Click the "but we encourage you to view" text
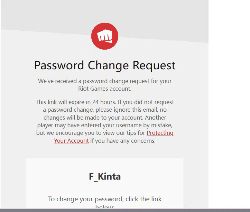The image size is (250, 212). (x=91, y=133)
